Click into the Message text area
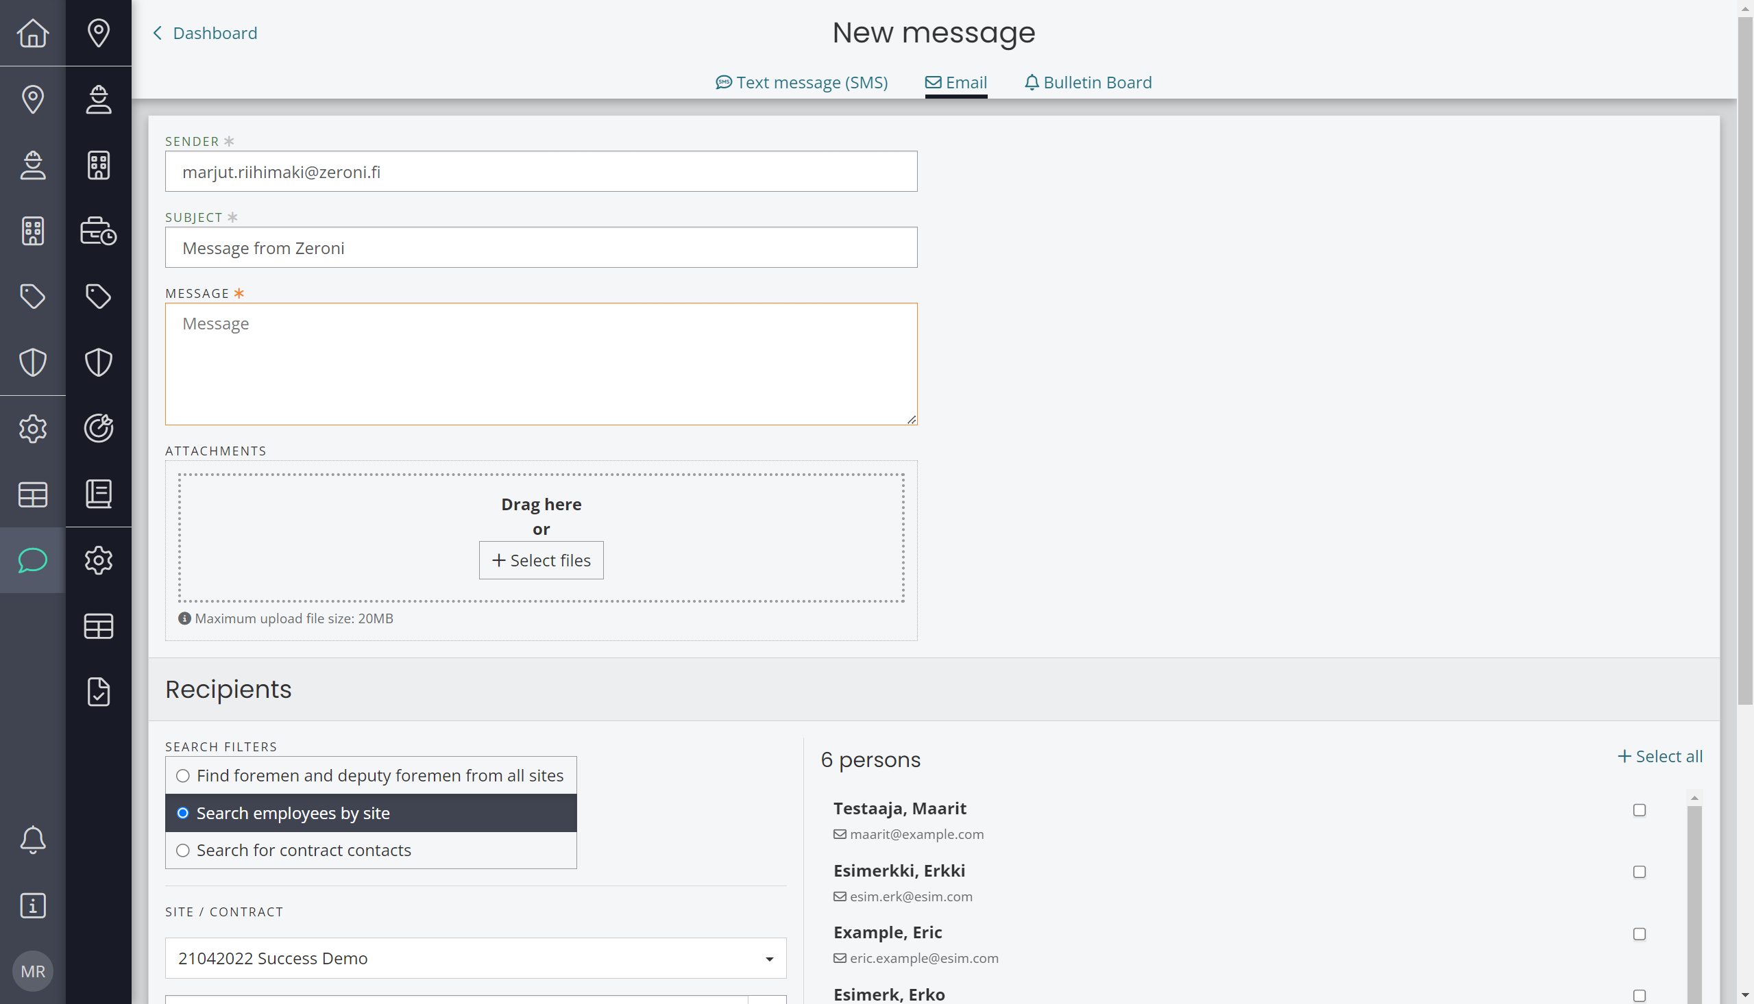The image size is (1754, 1004). (x=541, y=364)
